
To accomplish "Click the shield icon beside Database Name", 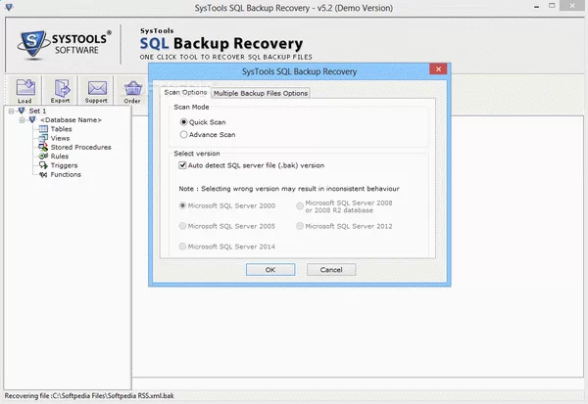I will point(32,119).
